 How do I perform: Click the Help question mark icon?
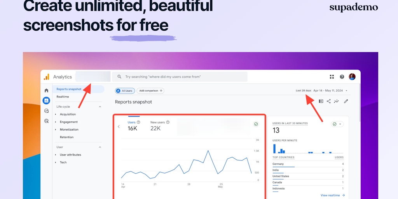pyautogui.click(x=342, y=77)
